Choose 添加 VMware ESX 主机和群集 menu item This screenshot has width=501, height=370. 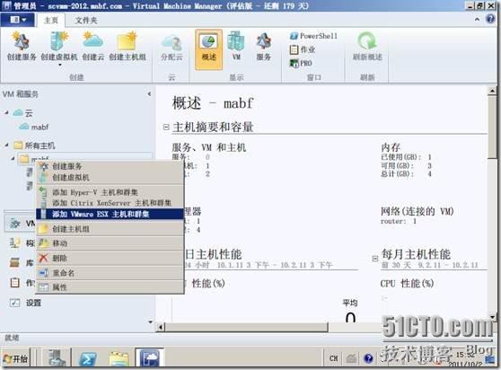tap(110, 214)
